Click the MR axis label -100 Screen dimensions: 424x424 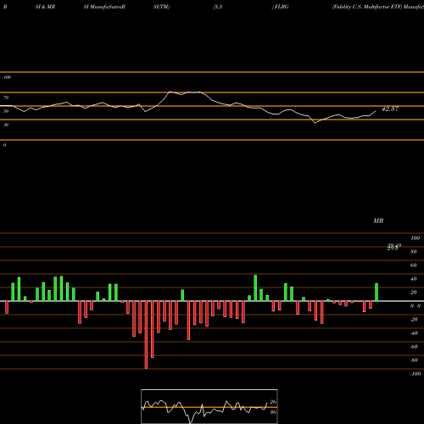[x=416, y=374]
